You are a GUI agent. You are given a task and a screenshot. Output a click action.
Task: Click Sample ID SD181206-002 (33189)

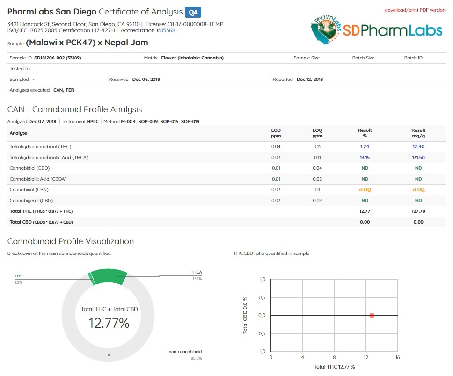[58, 58]
